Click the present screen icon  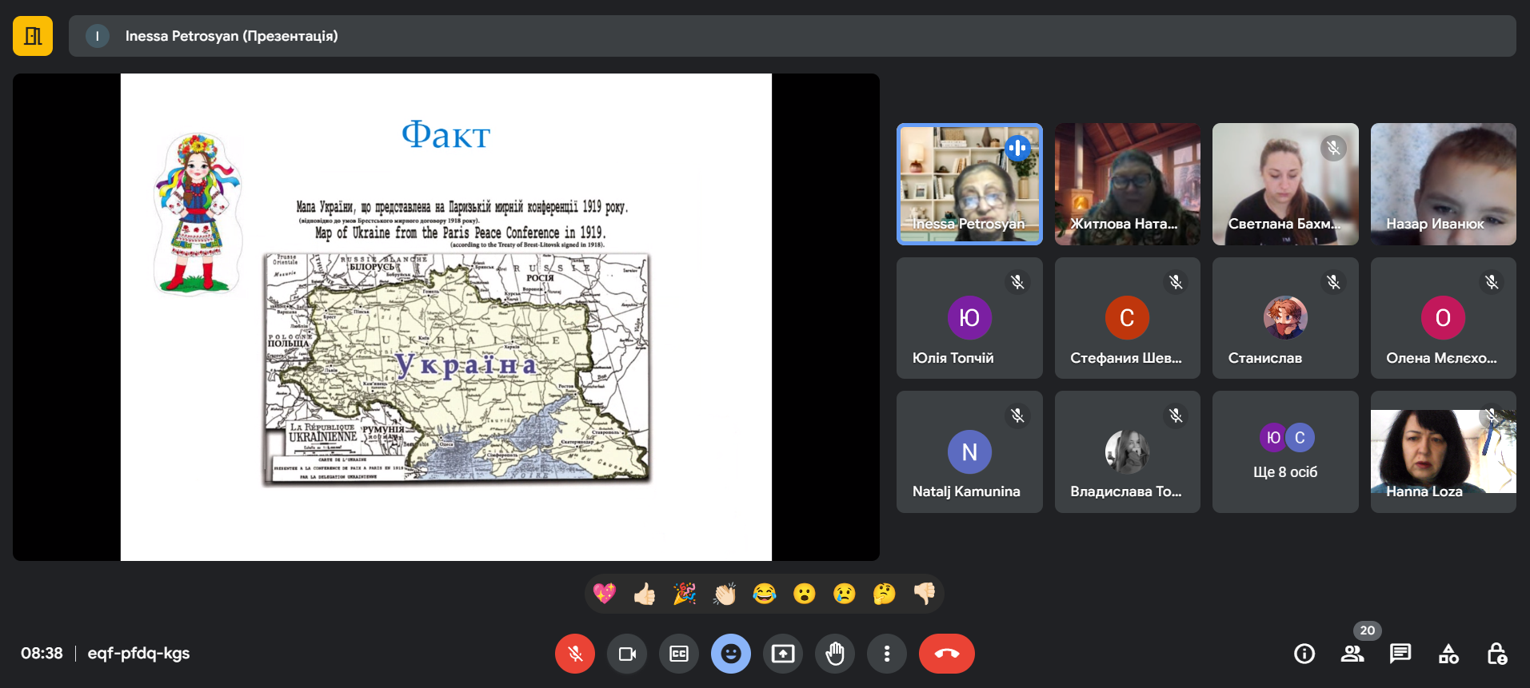783,654
